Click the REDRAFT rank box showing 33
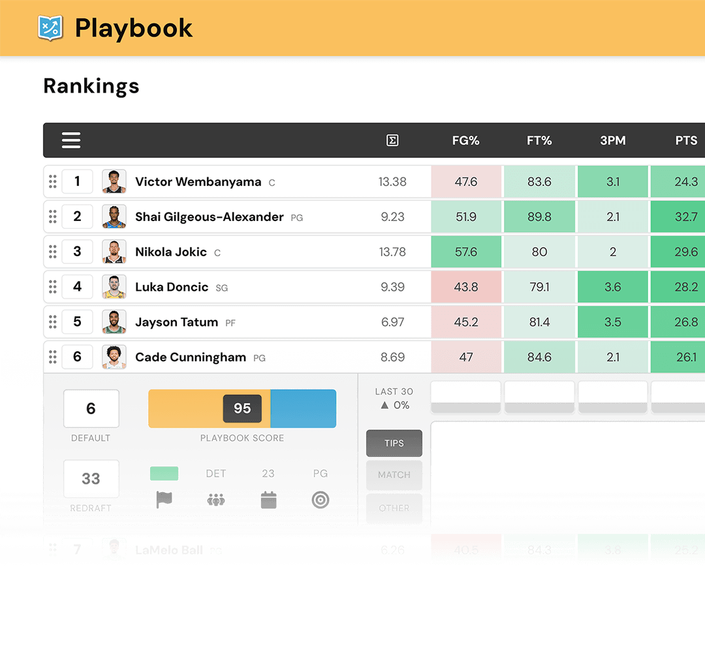The height and width of the screenshot is (650, 705). pyautogui.click(x=91, y=479)
